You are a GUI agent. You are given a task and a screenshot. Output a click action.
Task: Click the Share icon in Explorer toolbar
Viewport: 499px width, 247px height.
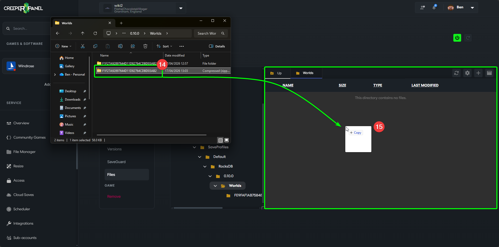tap(133, 46)
